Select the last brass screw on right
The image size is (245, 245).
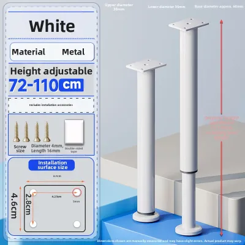pos(47,132)
